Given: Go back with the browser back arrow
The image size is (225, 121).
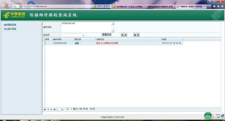Looking at the screenshot, I should [x=4, y=6].
